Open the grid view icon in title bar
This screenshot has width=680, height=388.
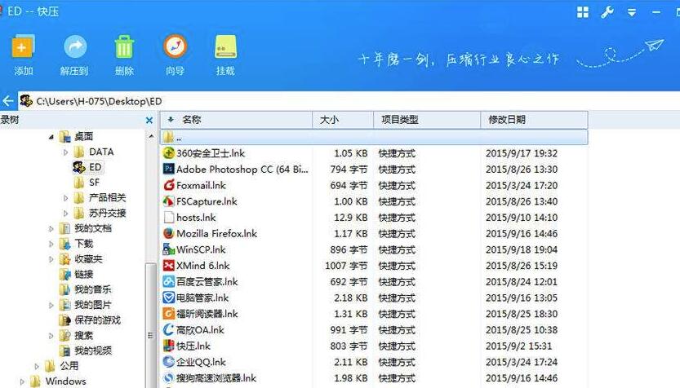pos(583,12)
